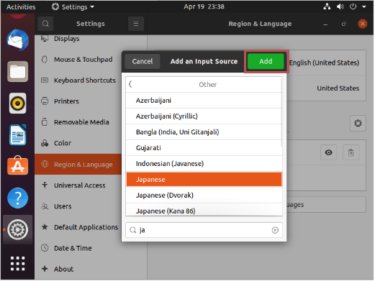Viewport: 375px width, 281px height.
Task: View keyboard layout with eye icon
Action: 328,152
